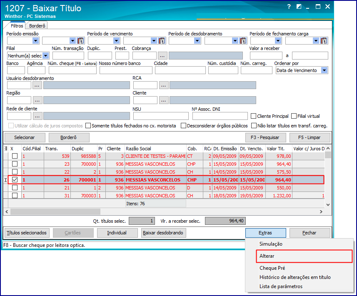Viewport: 357px width, 296px height.
Task: Click the Extras button
Action: 266,233
